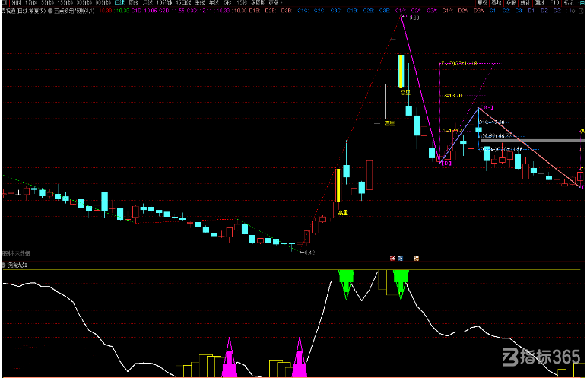This screenshot has height=378, width=587.
Task: Click the sub-chart indicator name label
Action: coord(17,265)
